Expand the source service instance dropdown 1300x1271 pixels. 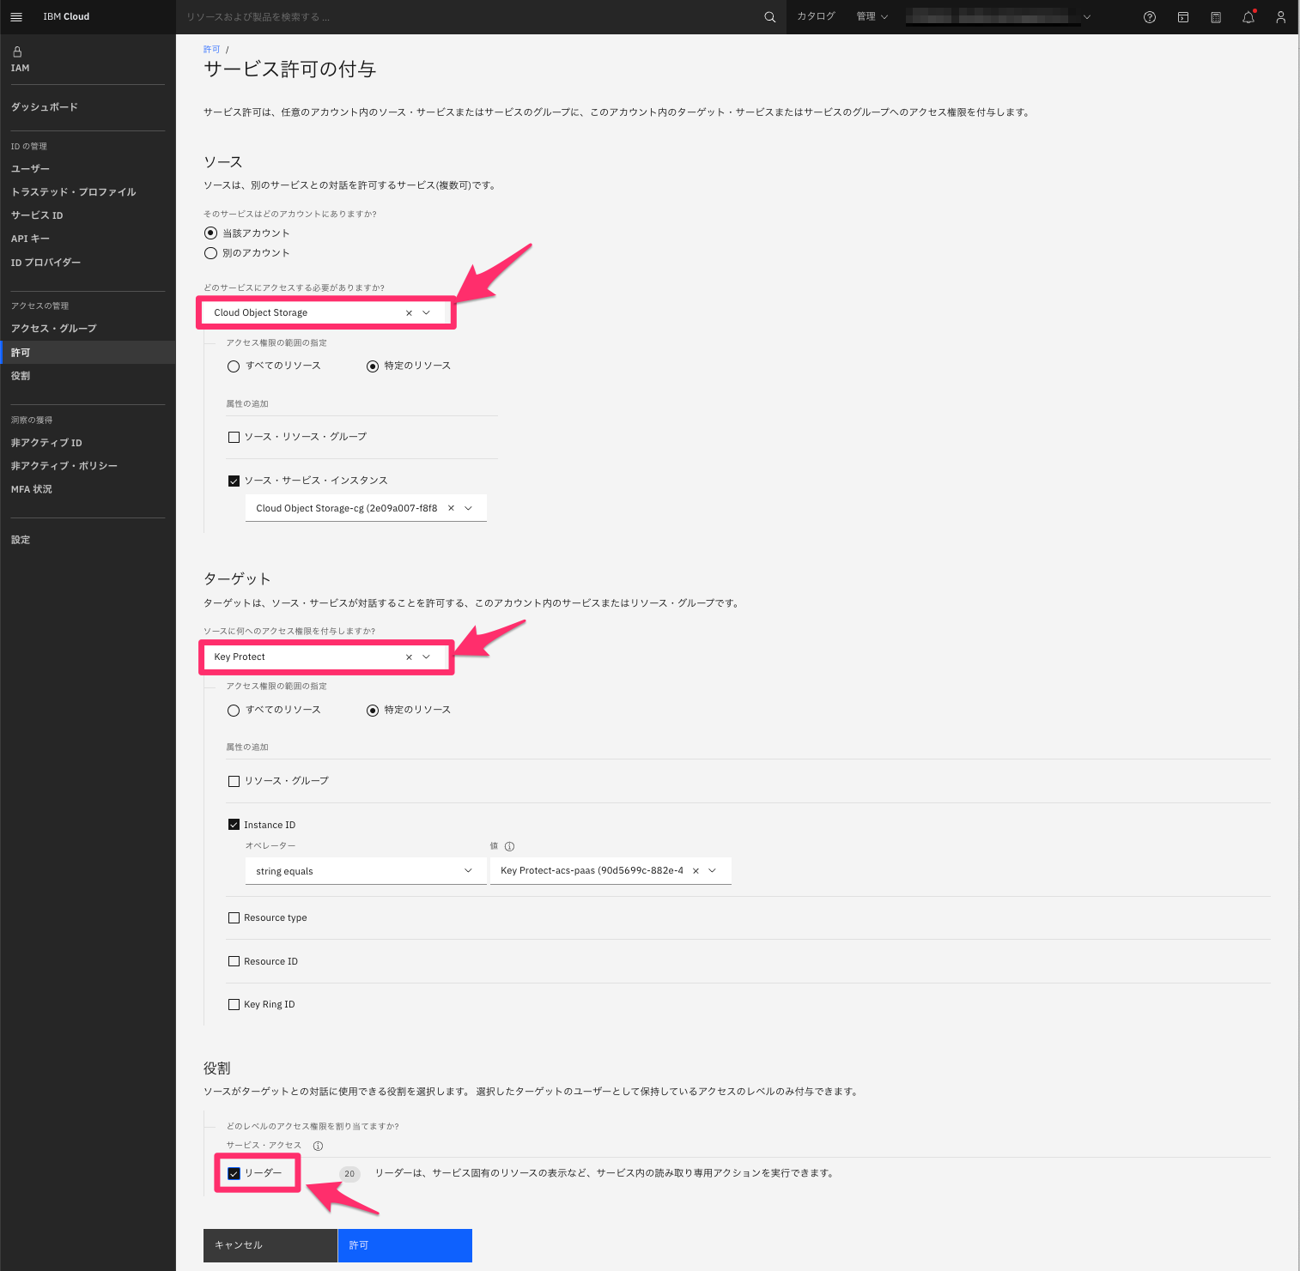469,508
